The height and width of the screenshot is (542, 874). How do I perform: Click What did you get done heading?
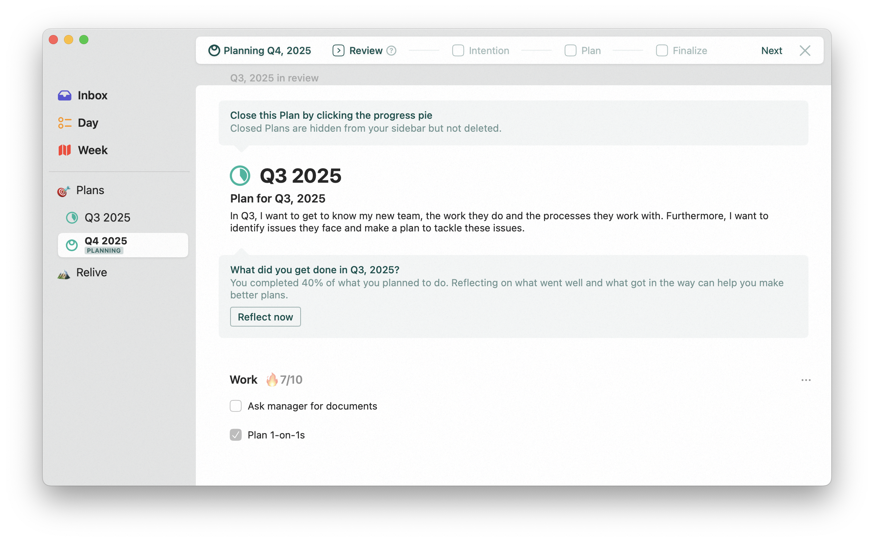[x=315, y=270]
